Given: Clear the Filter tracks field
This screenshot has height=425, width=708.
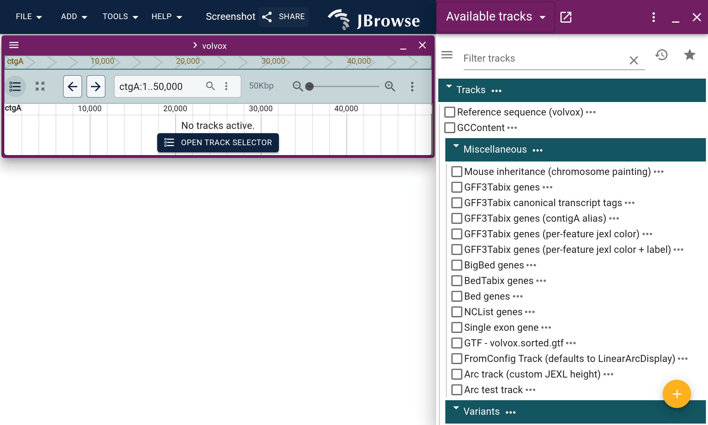Looking at the screenshot, I should [634, 60].
